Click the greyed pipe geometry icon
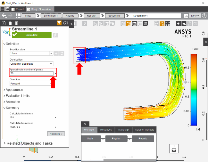Screen dimensions: 208x162 coord(189,24)
